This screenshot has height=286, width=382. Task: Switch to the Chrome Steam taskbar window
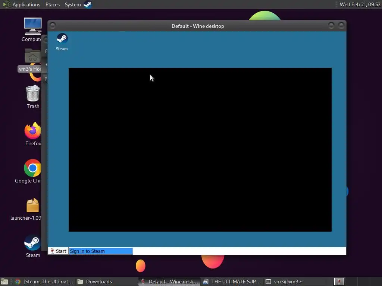(44, 282)
